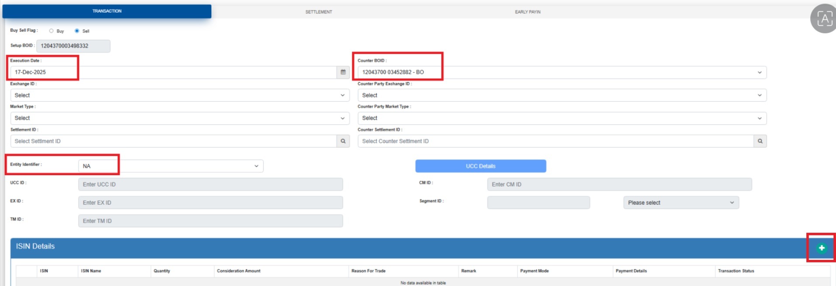Screen dimensions: 836x286
Task: Open the Exchange ID dropdown
Action: (x=179, y=95)
